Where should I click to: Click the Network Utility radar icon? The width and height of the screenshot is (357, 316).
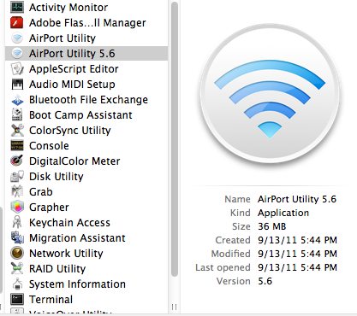click(17, 253)
